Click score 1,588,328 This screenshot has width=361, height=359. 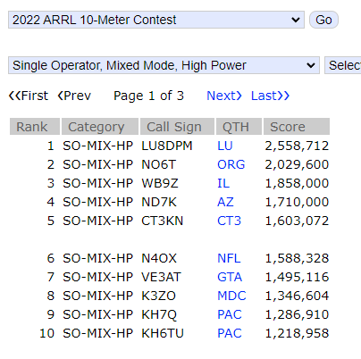point(297,258)
